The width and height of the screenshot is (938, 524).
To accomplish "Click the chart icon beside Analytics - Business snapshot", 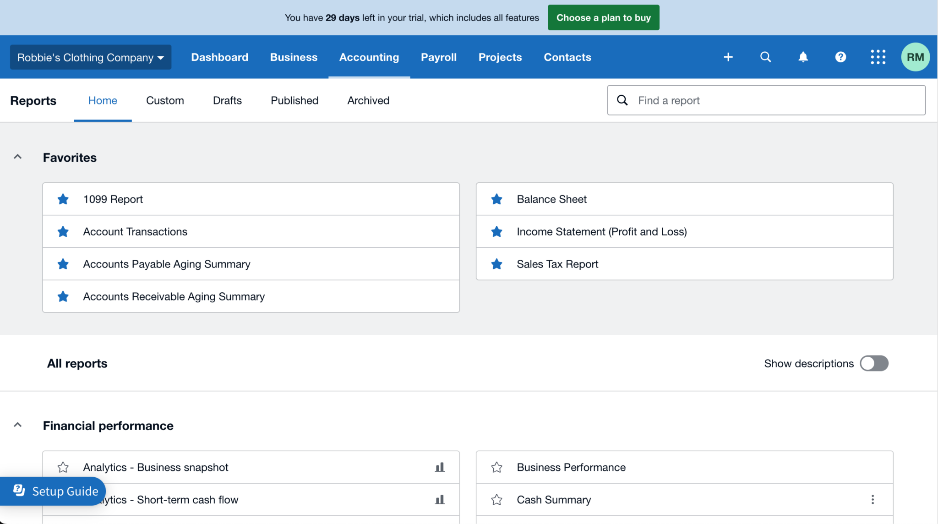I will 439,467.
